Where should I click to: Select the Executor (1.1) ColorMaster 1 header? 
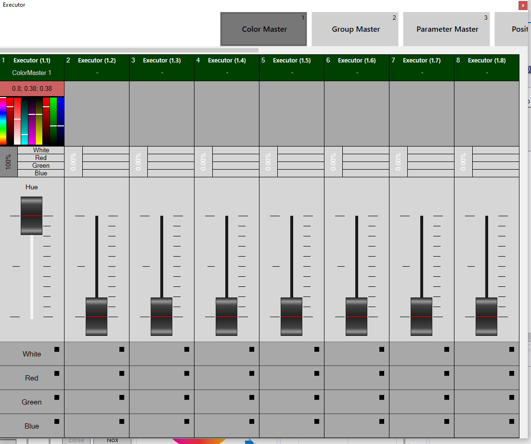32,67
